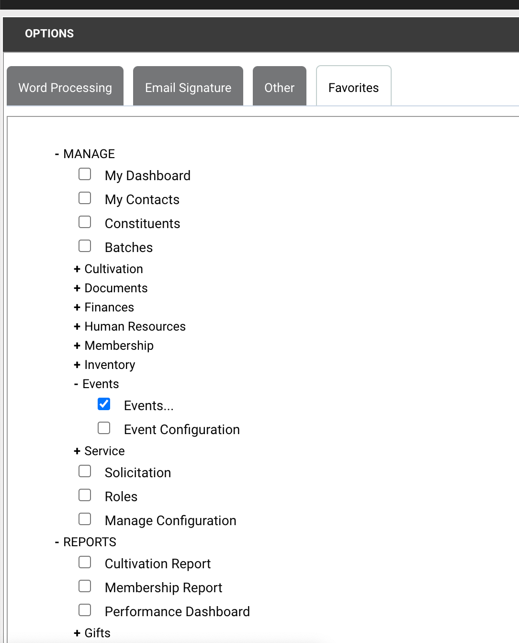Screen dimensions: 519x643
Task: Click the Event Configuration label
Action: 181,430
